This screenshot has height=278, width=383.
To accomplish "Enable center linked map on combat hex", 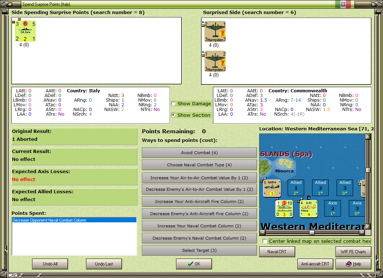I will (x=265, y=241).
